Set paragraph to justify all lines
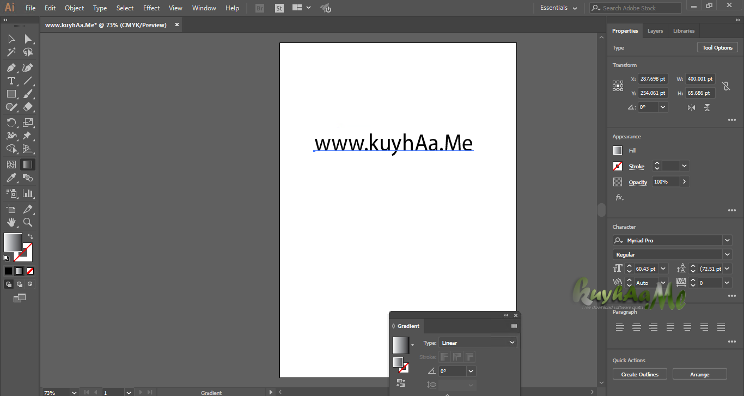Image resolution: width=744 pixels, height=396 pixels. [x=721, y=327]
